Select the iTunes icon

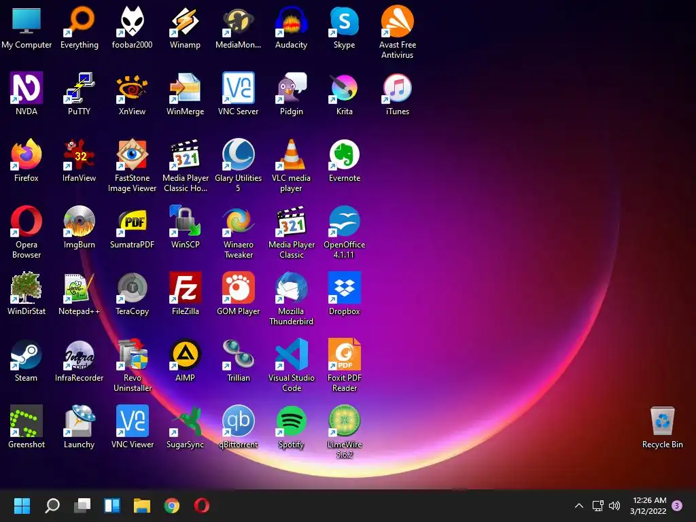[397, 88]
